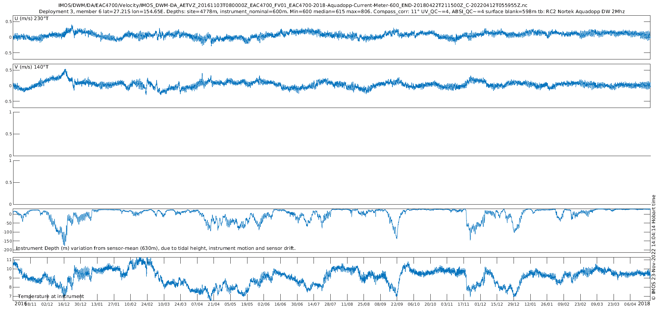Select the '27/01' date tick label

(114, 304)
